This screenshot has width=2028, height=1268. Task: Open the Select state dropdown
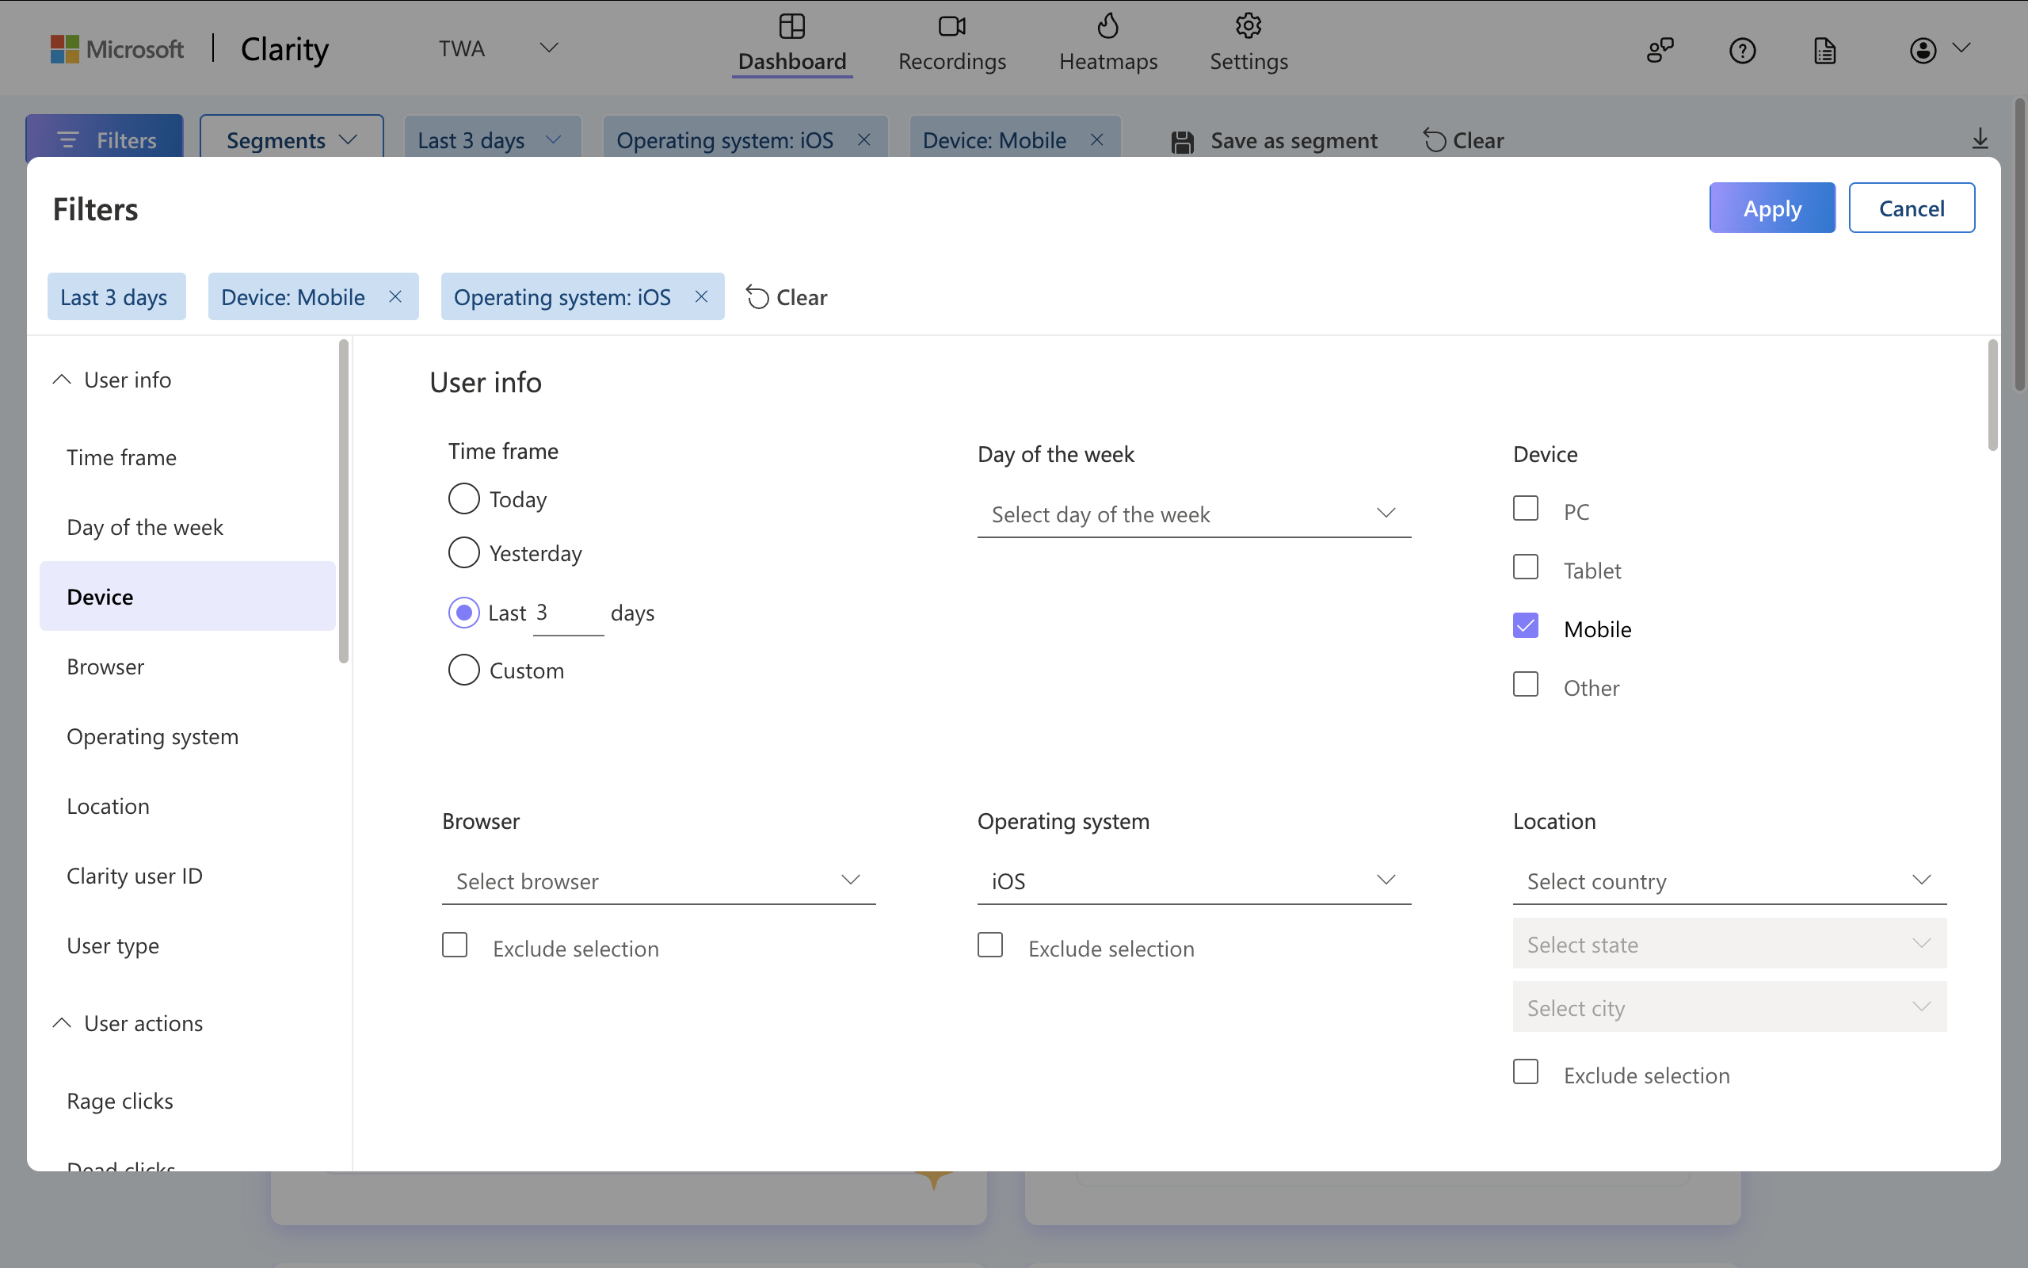tap(1729, 943)
